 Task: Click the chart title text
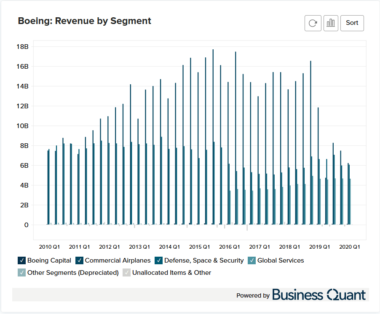coord(84,21)
